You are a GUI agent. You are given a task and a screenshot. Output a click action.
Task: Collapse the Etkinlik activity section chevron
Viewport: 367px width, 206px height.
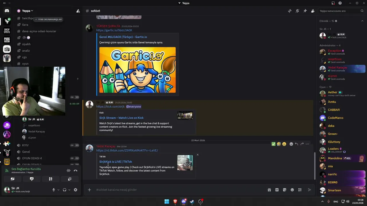tap(362, 21)
